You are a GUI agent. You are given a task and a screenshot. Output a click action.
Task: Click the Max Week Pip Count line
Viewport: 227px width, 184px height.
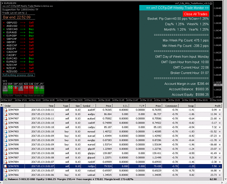pos(186,41)
